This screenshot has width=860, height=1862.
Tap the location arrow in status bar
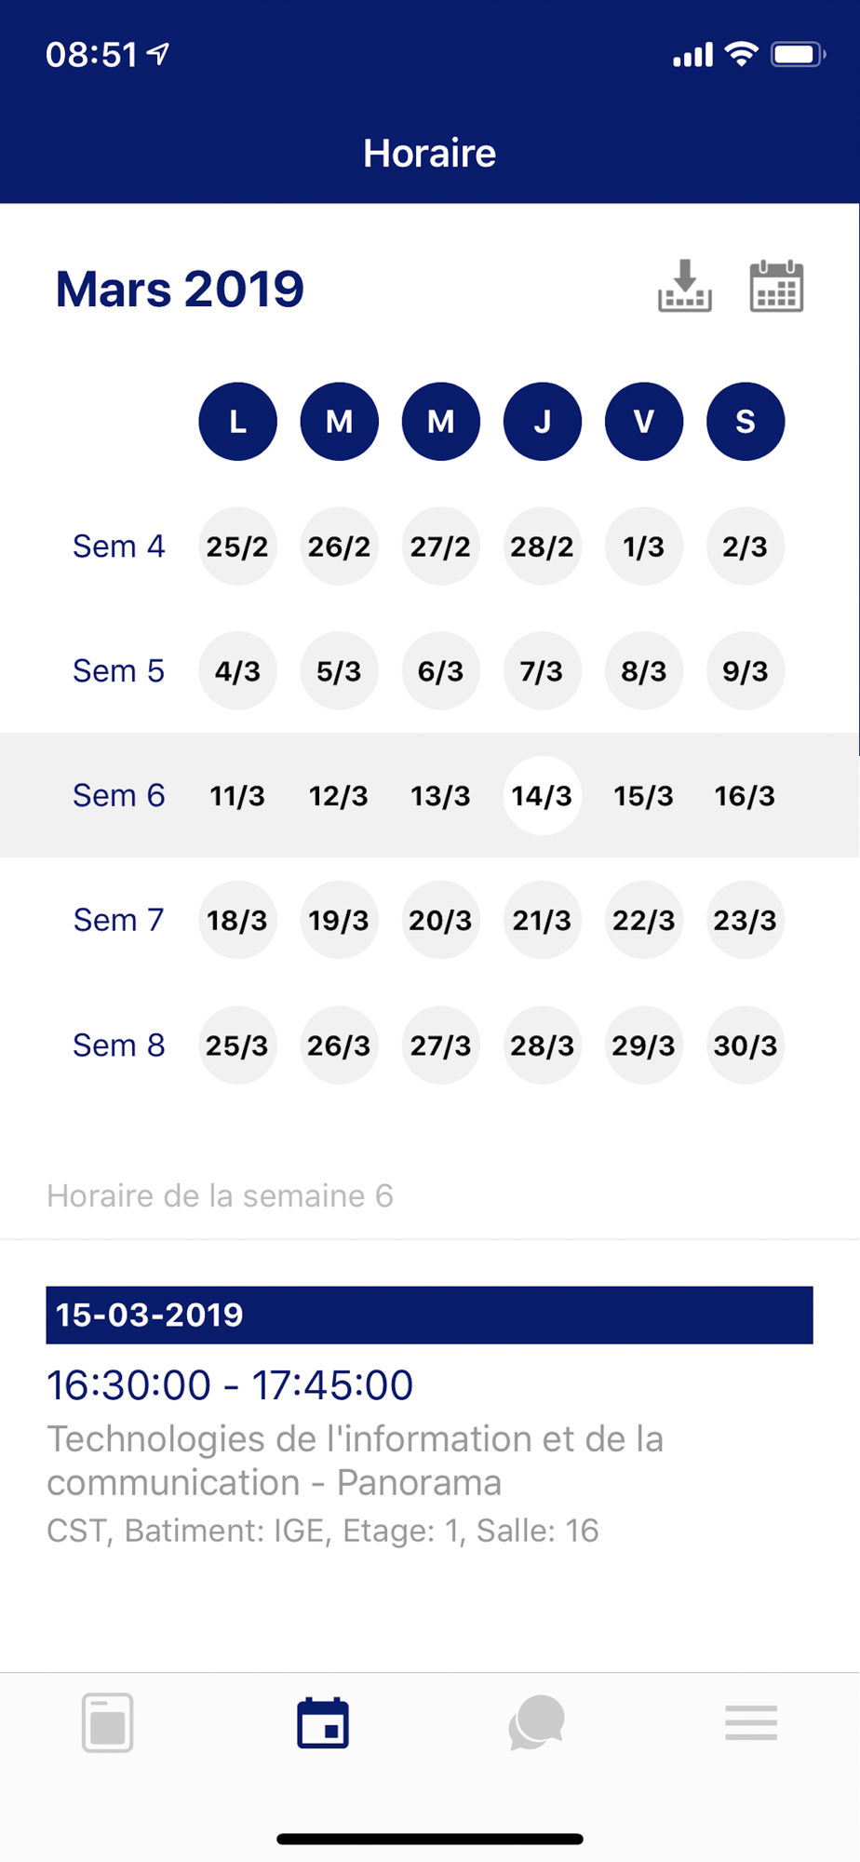click(x=159, y=54)
